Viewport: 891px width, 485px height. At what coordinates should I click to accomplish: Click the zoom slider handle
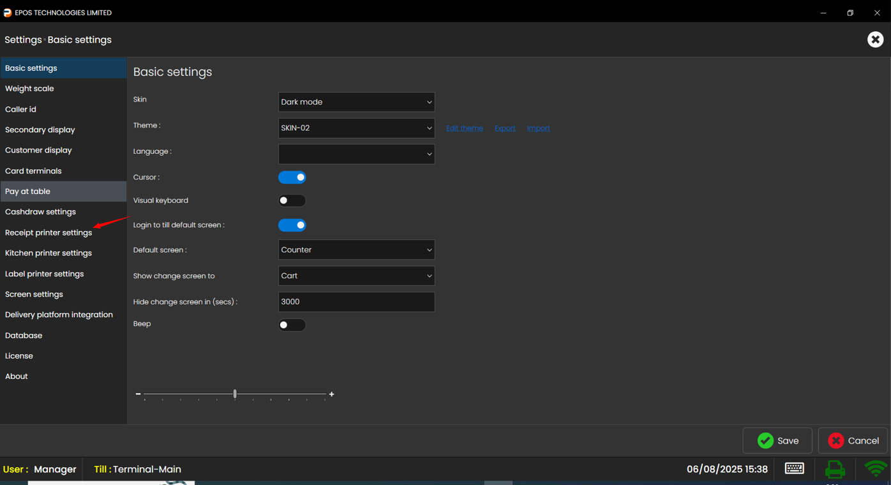click(235, 394)
